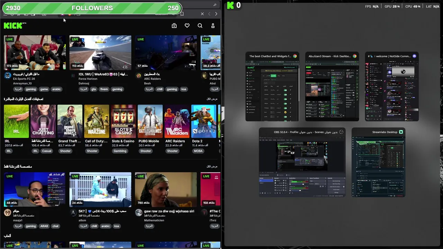This screenshot has height=249, width=443.
Task: Open the 'EA Sports FC 26' game link
Action: [24, 79]
